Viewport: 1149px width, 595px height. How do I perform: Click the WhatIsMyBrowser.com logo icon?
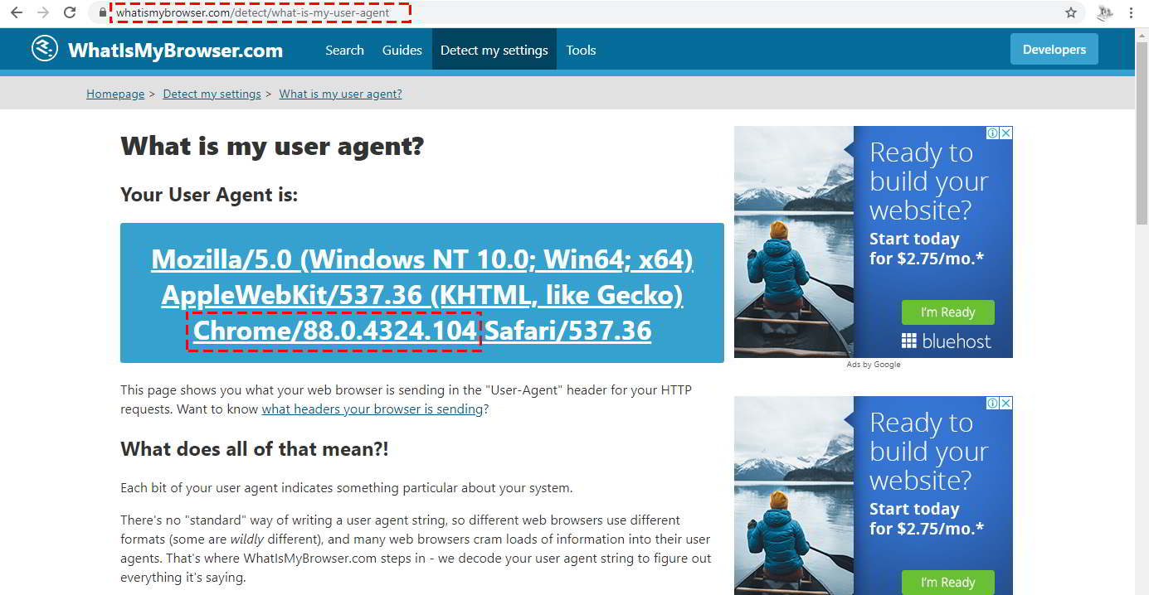pos(45,48)
